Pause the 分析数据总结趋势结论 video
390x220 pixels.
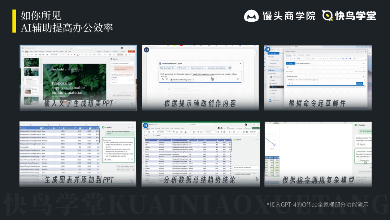146,126
